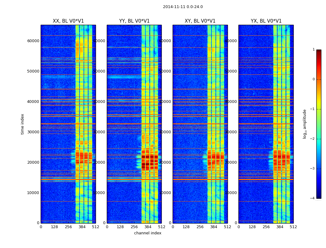Select the "XX, BL V0*V1" panel title

[68, 21]
